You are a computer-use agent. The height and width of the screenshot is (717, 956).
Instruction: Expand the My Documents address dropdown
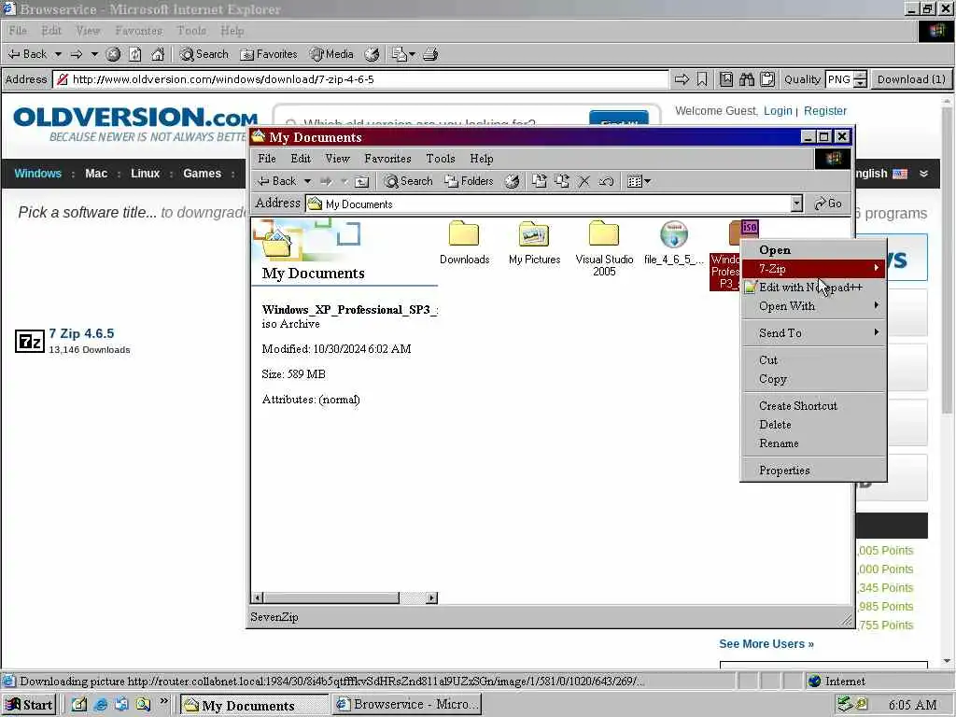(796, 204)
